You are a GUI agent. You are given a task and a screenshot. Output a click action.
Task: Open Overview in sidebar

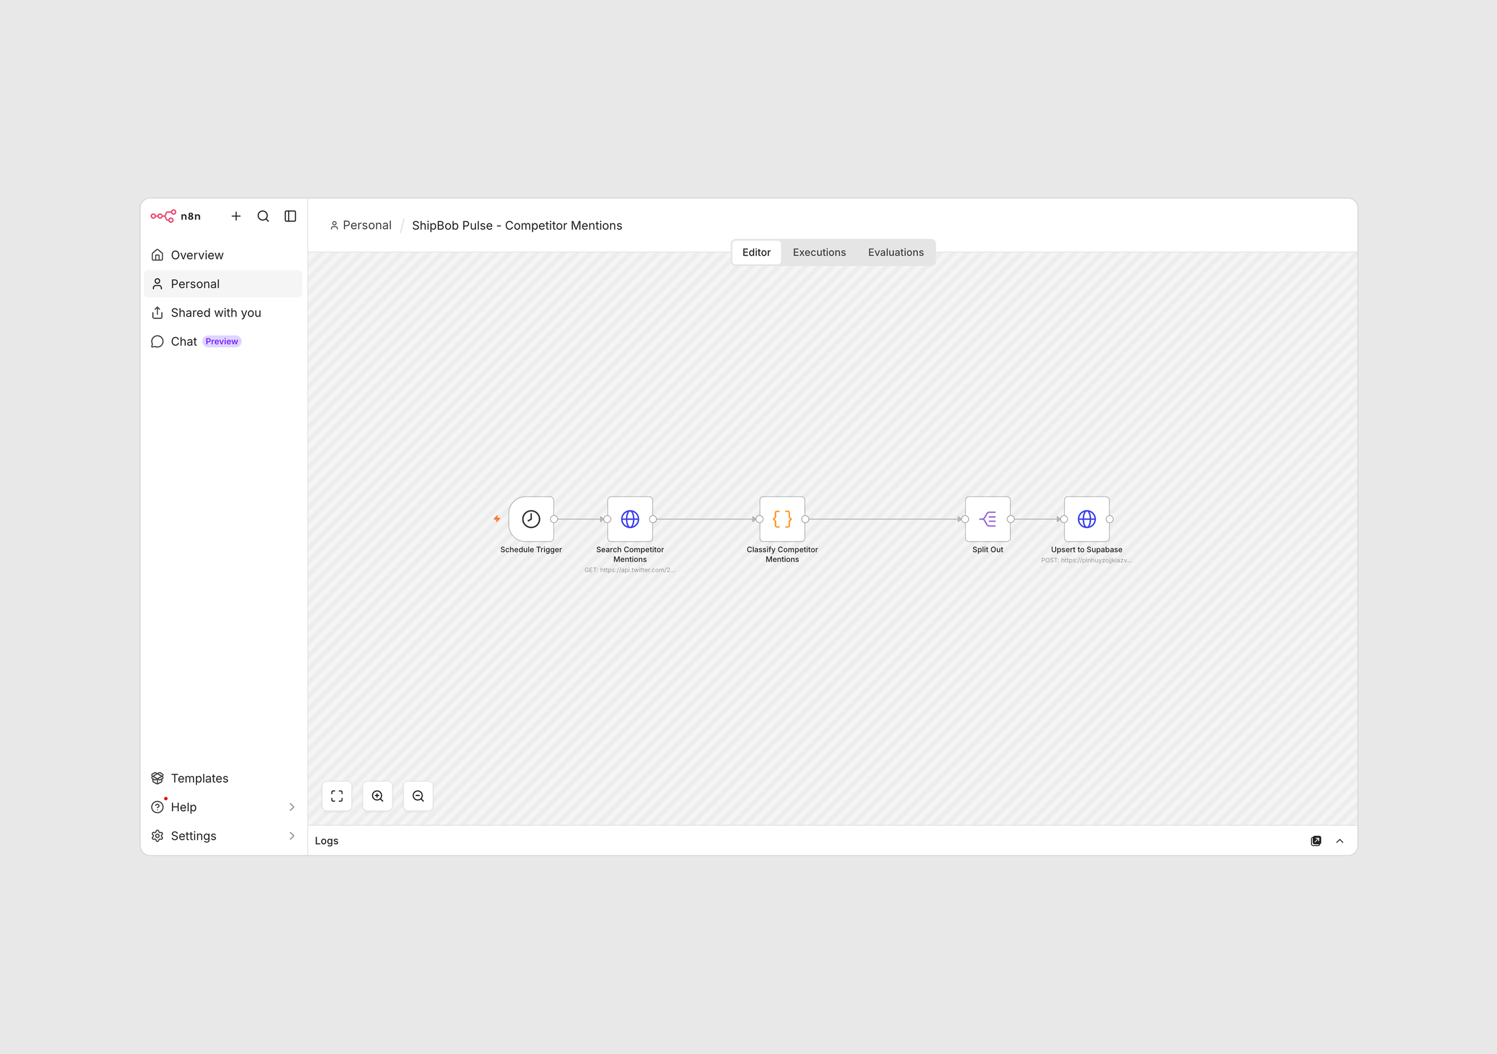(x=223, y=255)
